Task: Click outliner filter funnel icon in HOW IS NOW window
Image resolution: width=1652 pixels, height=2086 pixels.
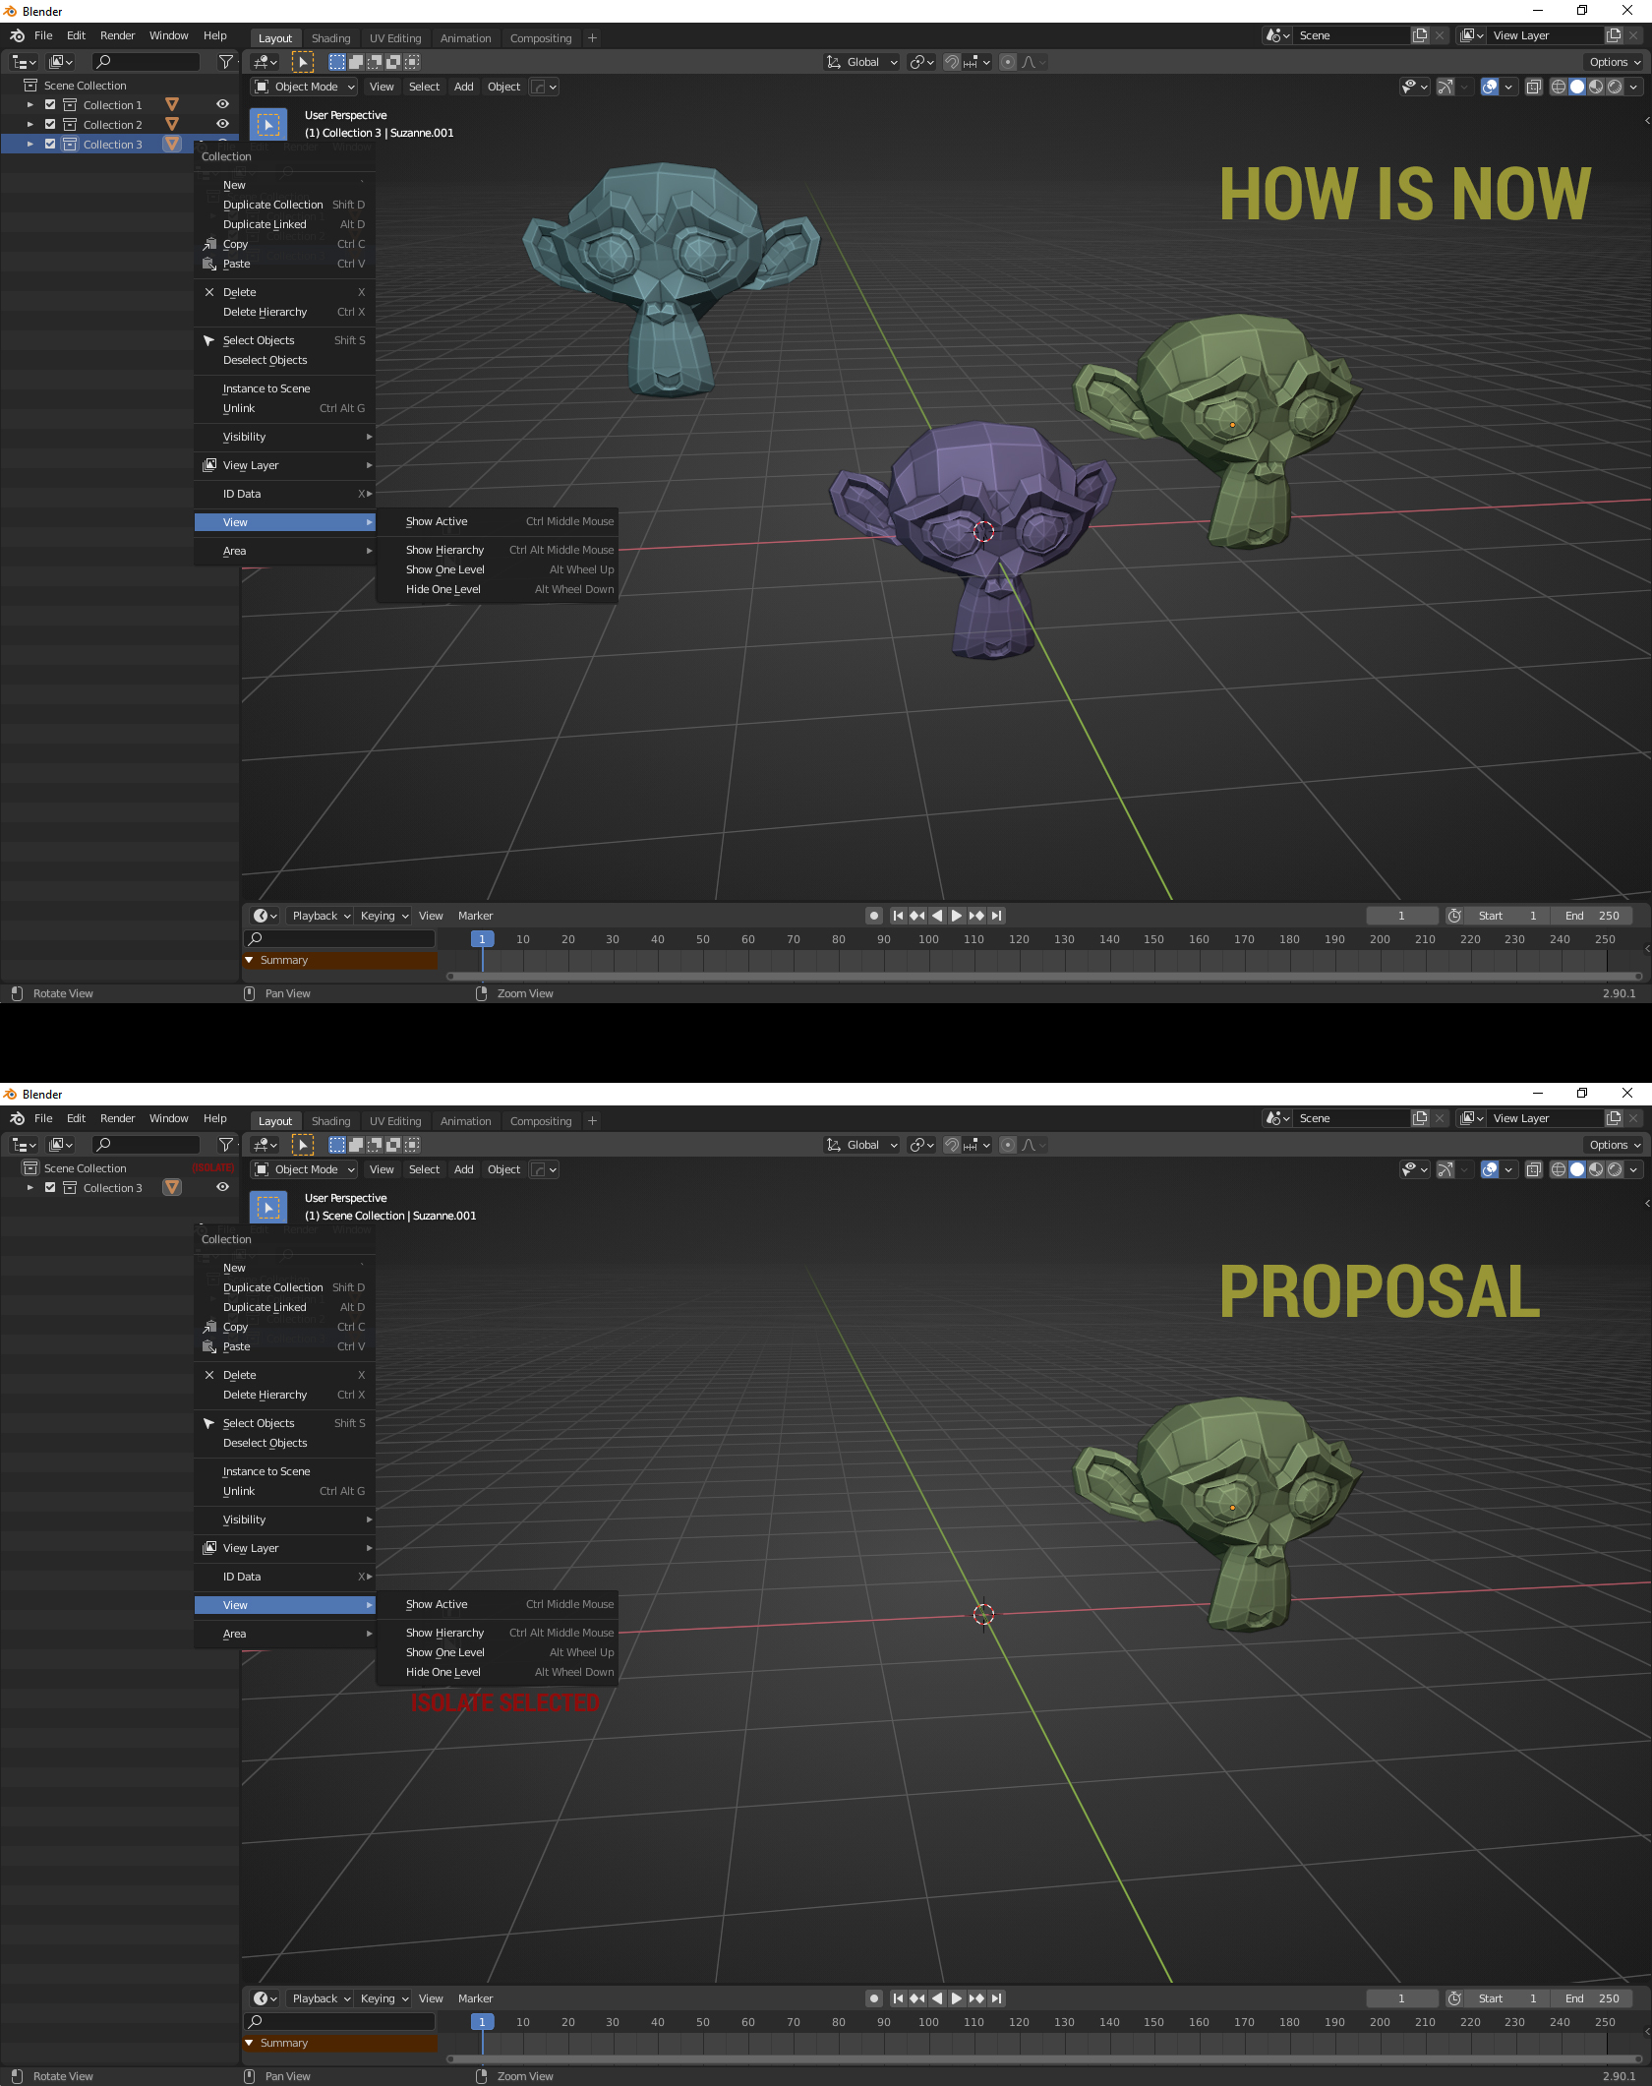Action: coord(226,62)
